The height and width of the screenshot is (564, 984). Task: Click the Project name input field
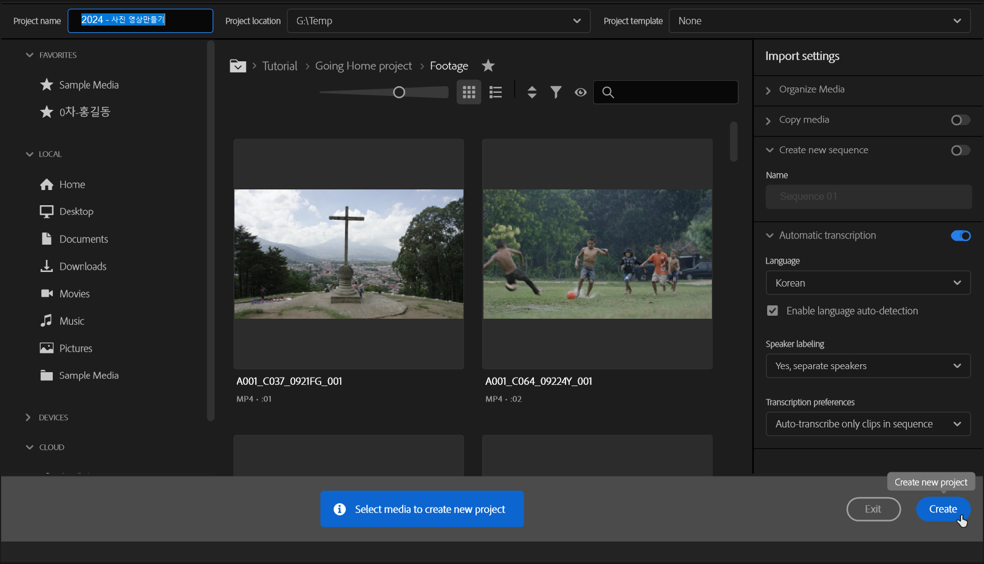[140, 21]
